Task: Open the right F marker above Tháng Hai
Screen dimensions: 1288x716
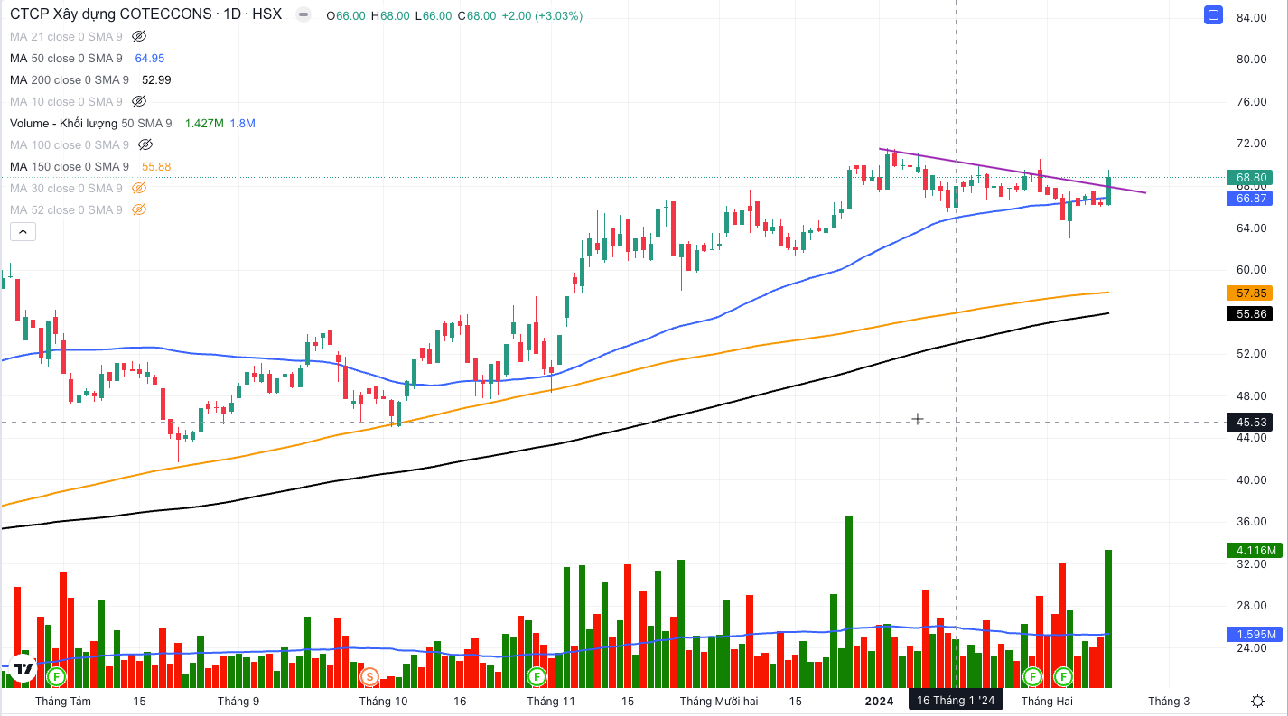Action: click(x=1063, y=675)
